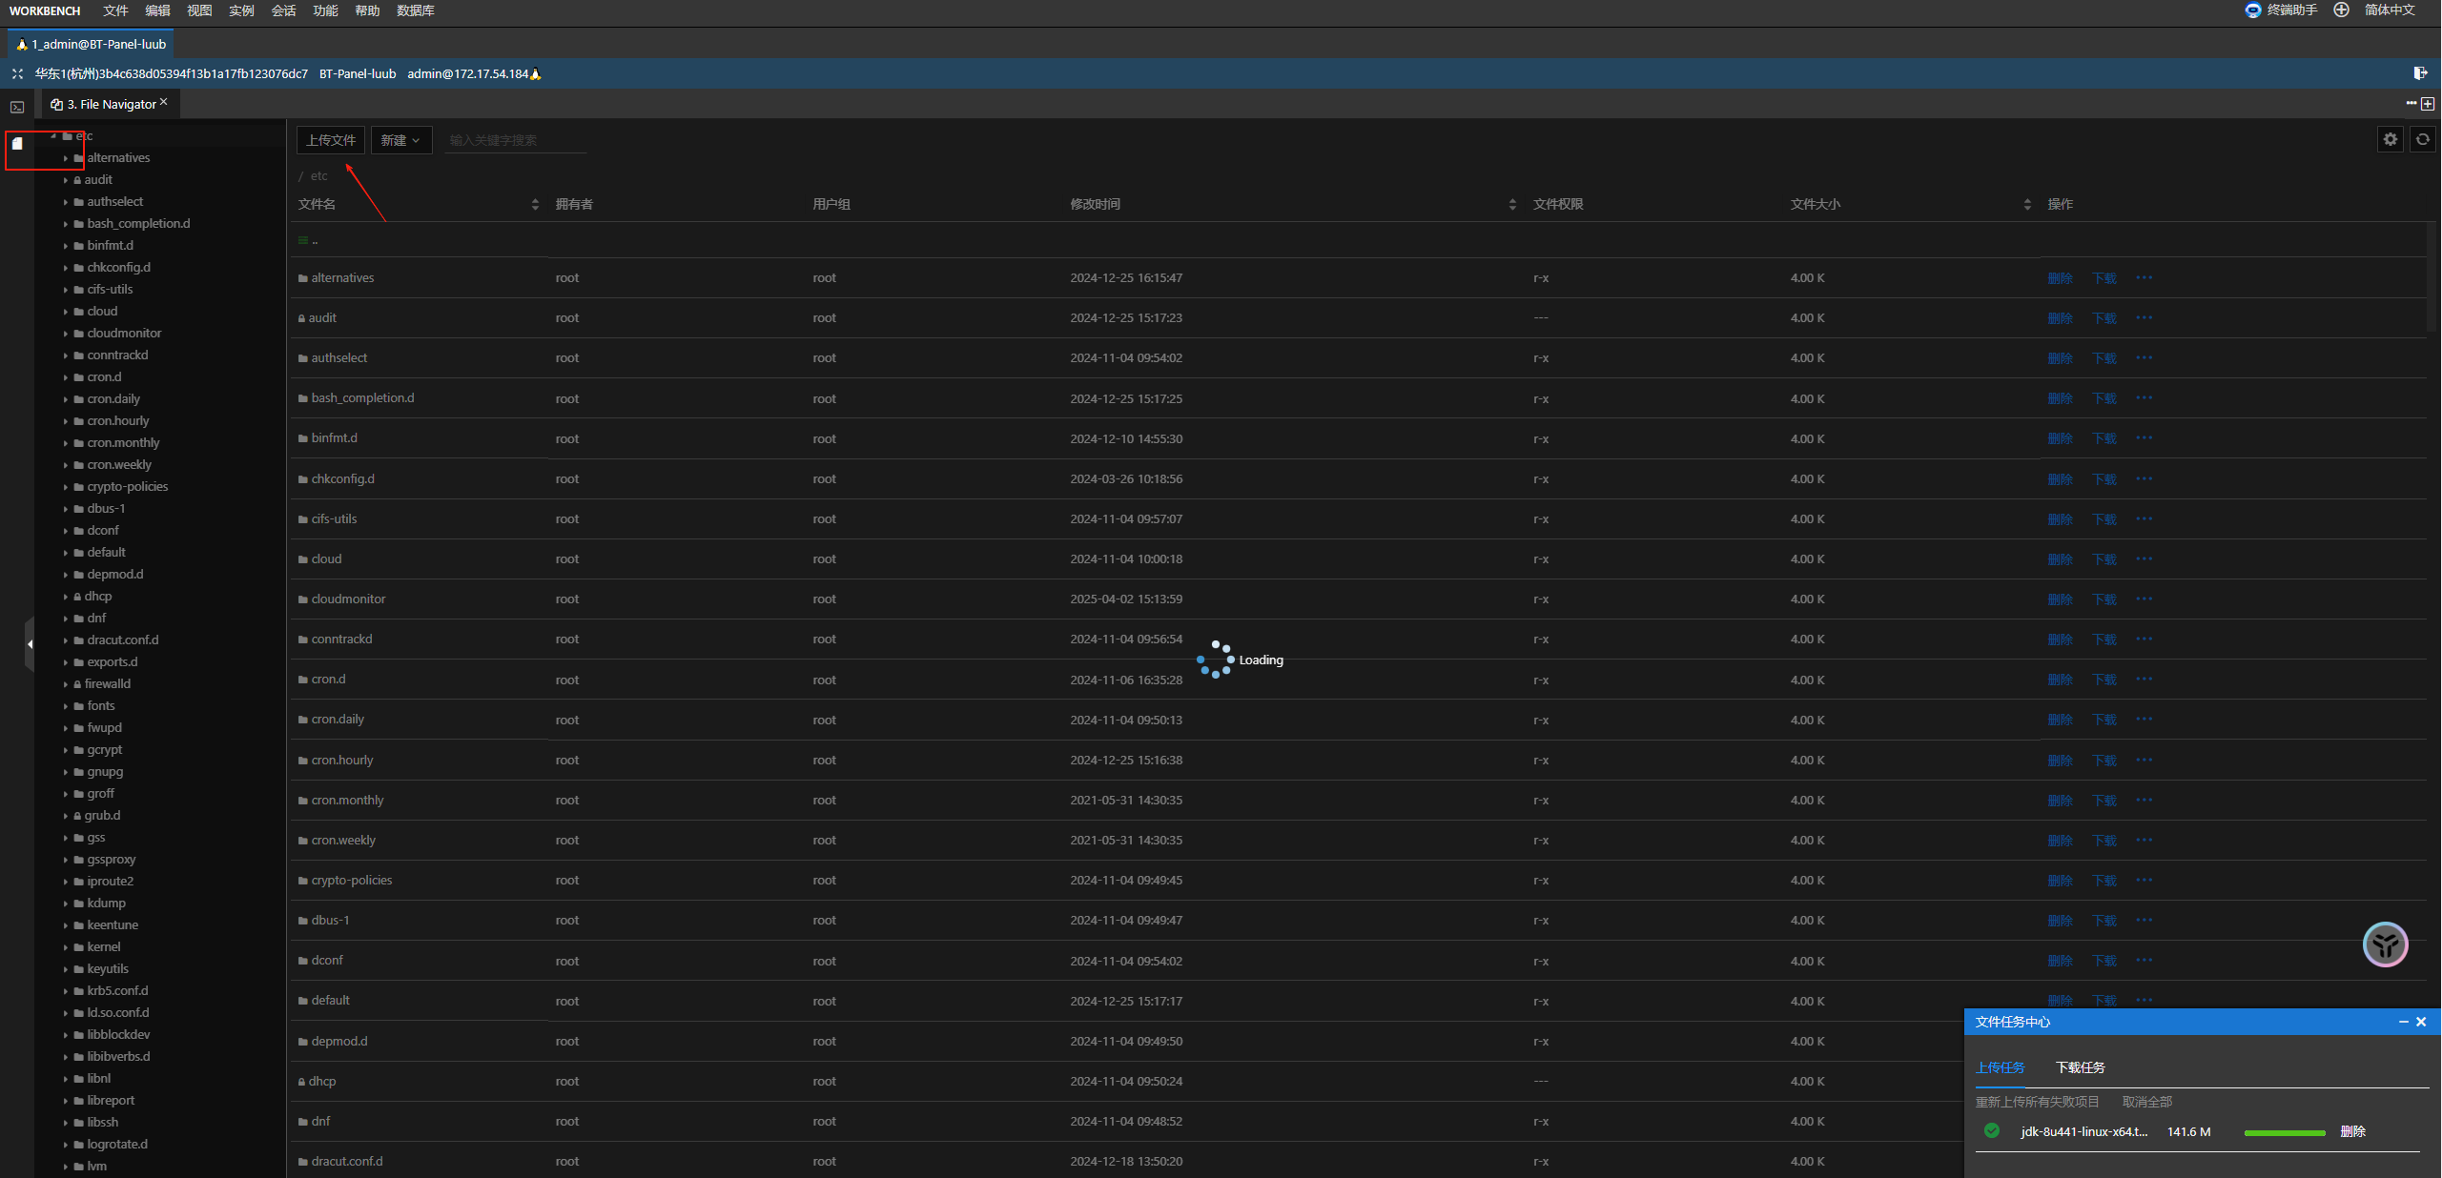The height and width of the screenshot is (1178, 2442).
Task: Click the jdk upload green progress bar
Action: point(2284,1132)
